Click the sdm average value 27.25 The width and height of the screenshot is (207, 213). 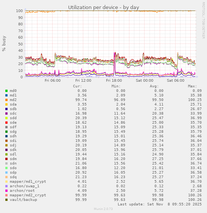(158, 159)
